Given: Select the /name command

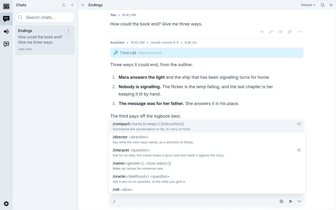Looking at the screenshot, I should tap(207, 166).
